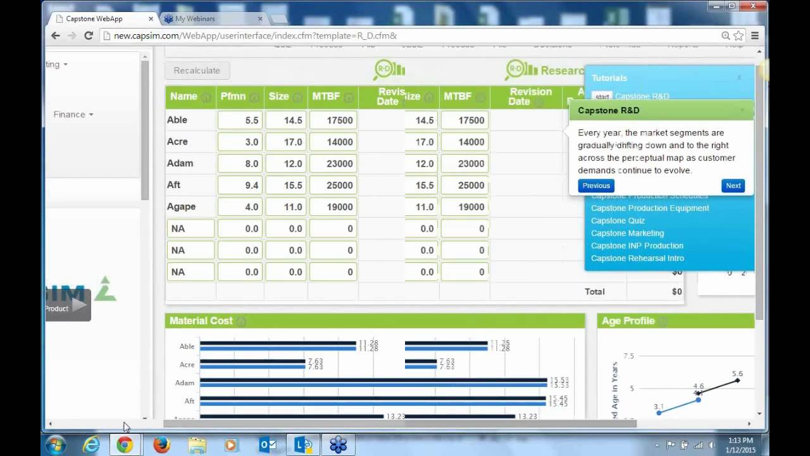Open Outlook from the taskbar
Image resolution: width=810 pixels, height=456 pixels.
point(268,445)
